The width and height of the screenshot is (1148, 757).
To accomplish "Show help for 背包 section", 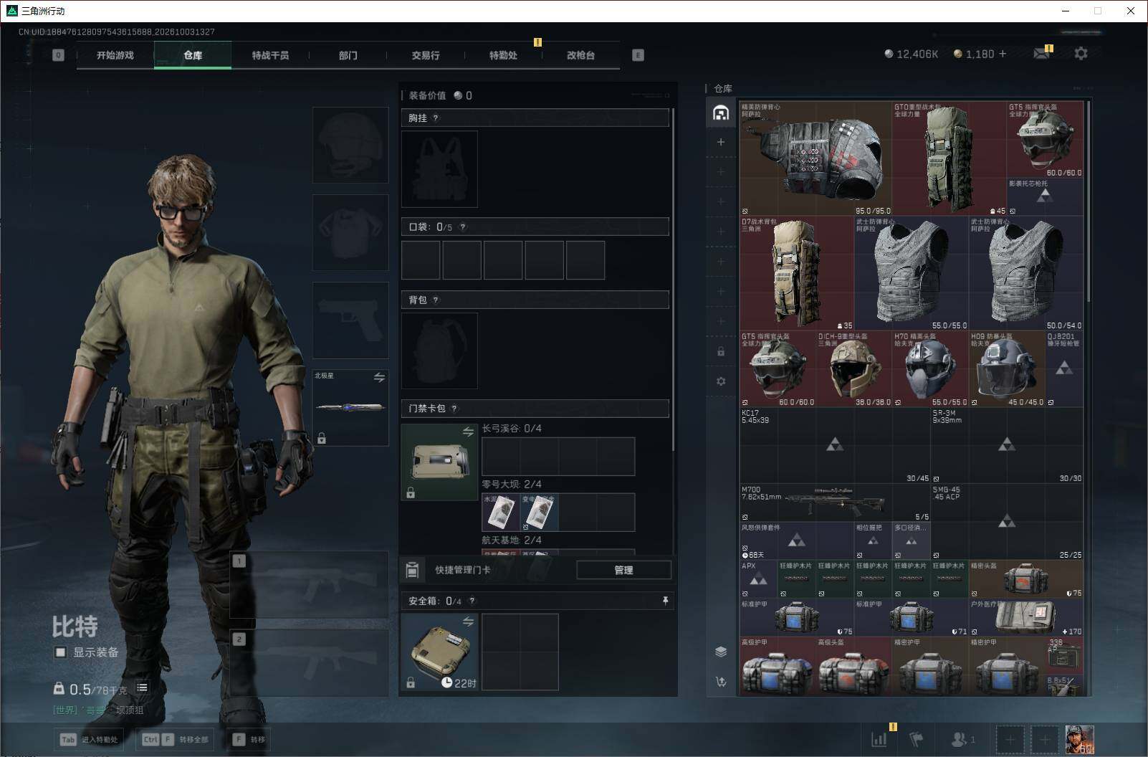I will pos(435,300).
